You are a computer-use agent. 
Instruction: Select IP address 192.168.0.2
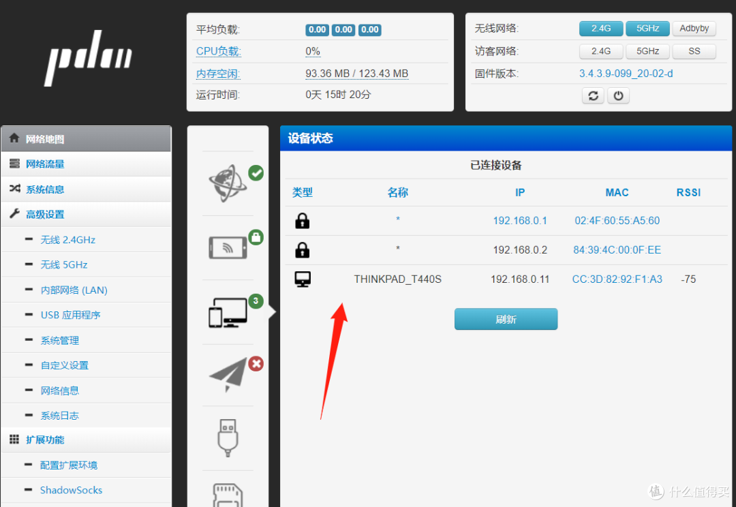pos(520,249)
